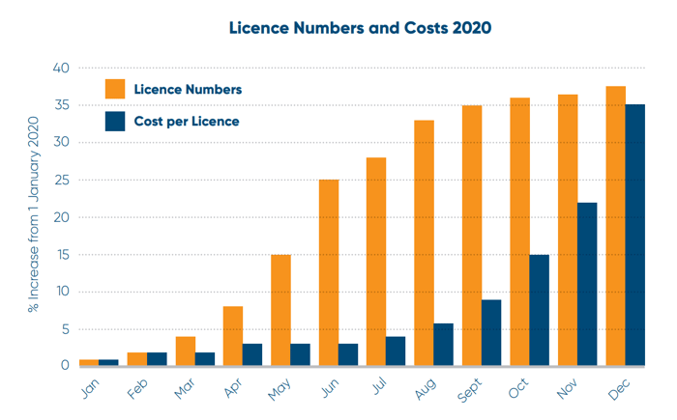
Task: Select the blue Cost per Licence bar for May
Action: click(x=301, y=354)
